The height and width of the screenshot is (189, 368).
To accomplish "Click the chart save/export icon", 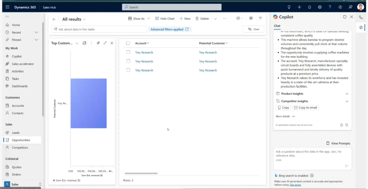I will [x=84, y=43].
